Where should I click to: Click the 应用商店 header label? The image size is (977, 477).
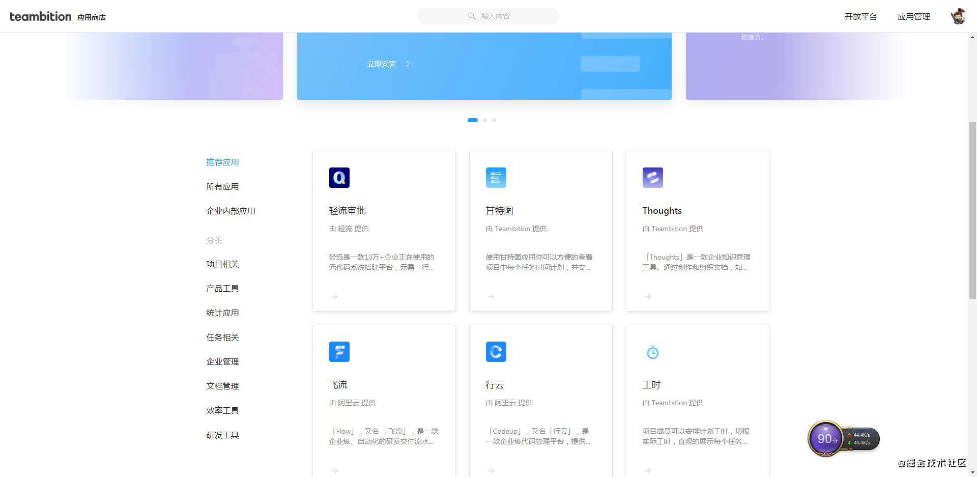[92, 17]
